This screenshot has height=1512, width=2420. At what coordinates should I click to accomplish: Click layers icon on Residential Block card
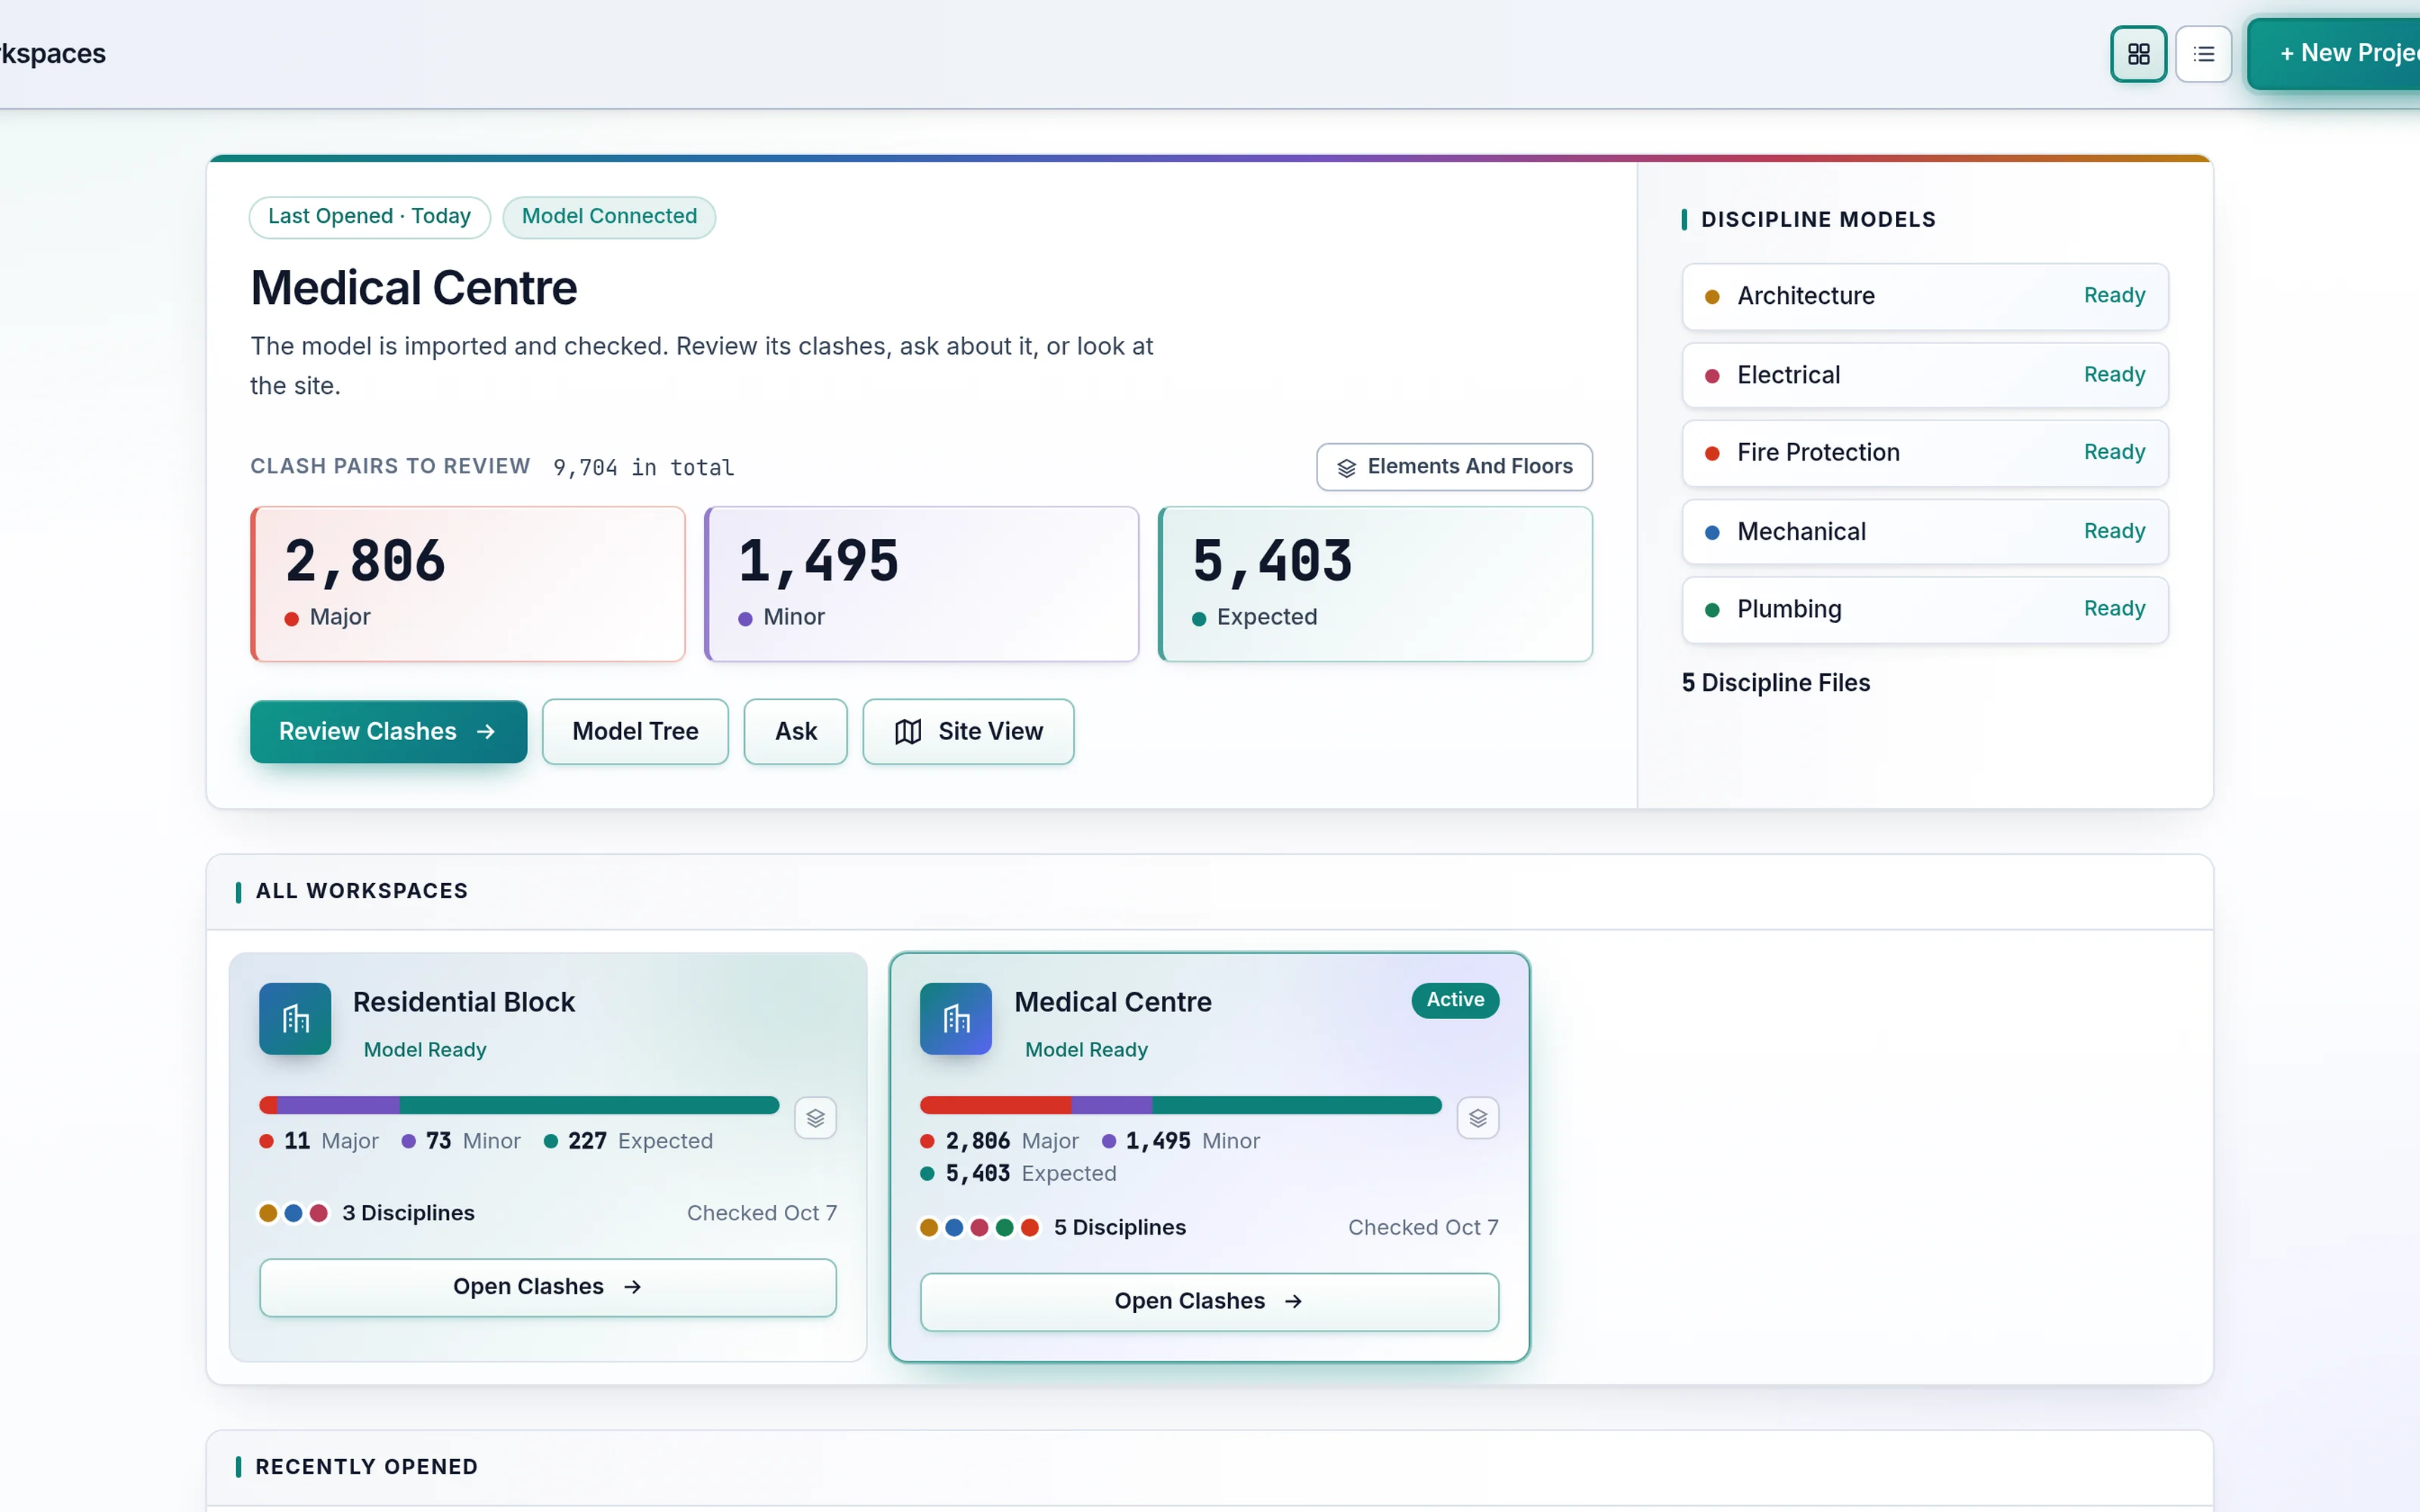pos(815,1118)
